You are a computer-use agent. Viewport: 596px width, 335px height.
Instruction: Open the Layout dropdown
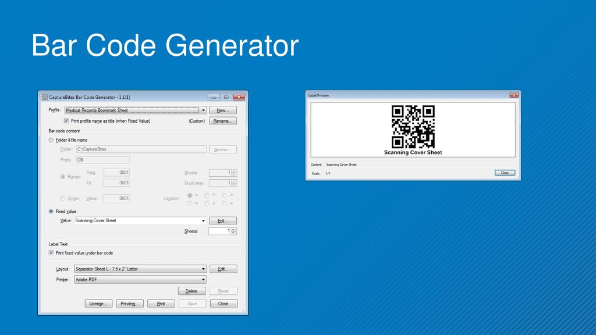140,269
